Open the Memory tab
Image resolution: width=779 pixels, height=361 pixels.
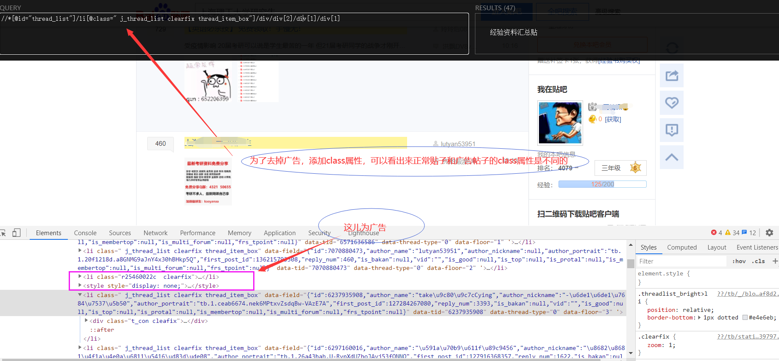tap(240, 233)
